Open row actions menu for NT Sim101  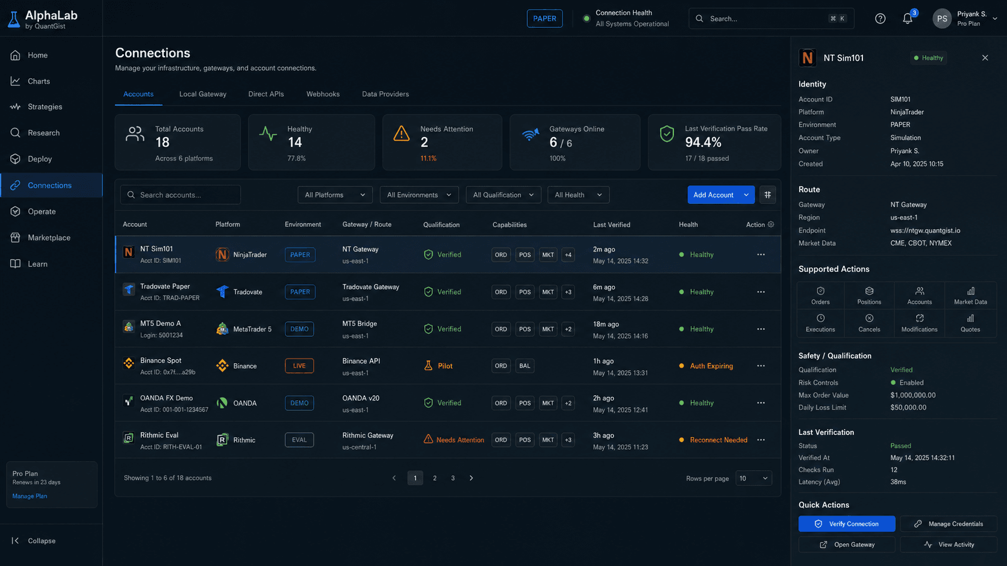point(761,254)
